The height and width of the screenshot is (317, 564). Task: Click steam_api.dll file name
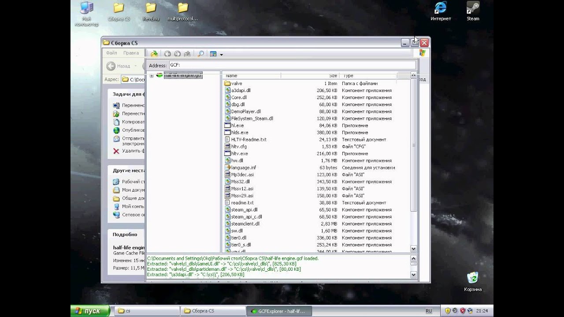[x=245, y=210]
